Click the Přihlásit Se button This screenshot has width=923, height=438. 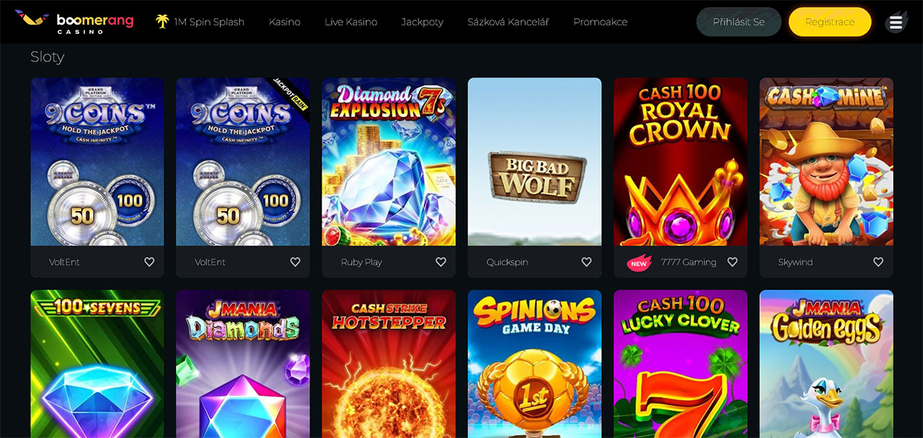click(738, 22)
